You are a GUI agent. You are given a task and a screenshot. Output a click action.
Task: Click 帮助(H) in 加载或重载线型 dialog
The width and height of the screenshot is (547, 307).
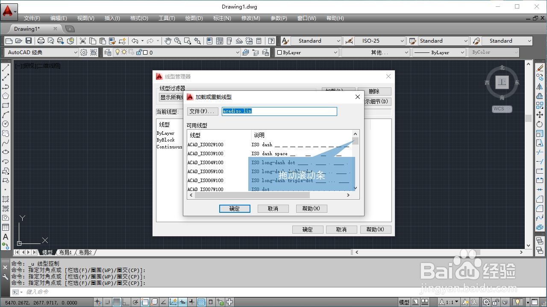[312, 209]
